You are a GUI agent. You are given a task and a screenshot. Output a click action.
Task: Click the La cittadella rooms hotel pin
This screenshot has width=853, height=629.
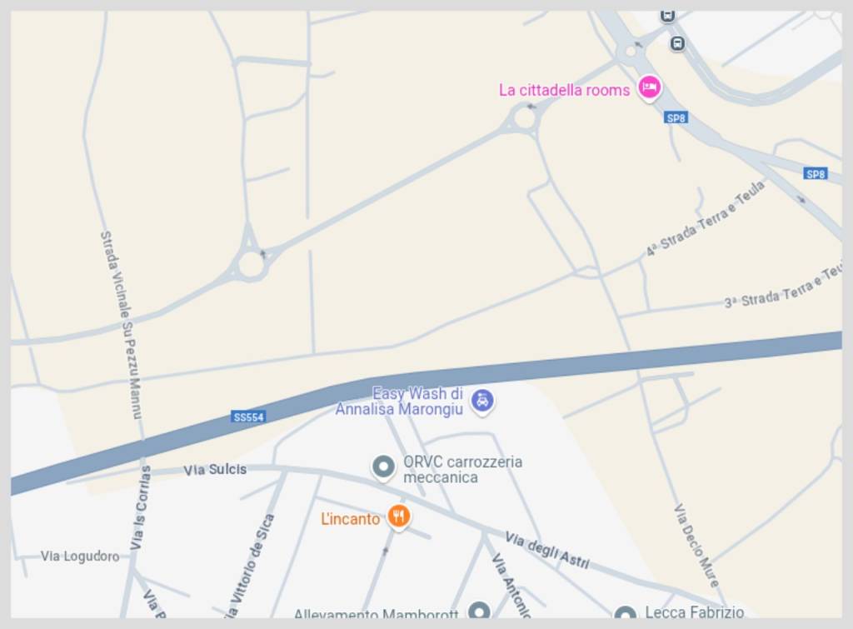(649, 87)
